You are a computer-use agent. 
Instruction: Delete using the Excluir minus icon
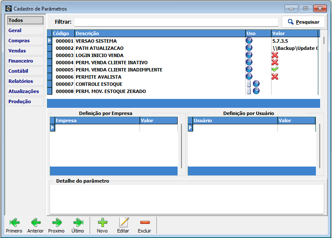click(145, 222)
